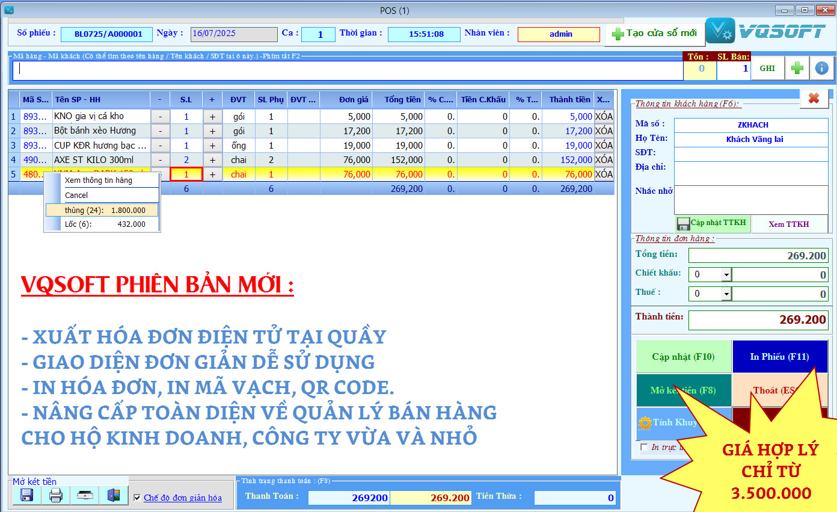
Task: Click the GHI button
Action: [767, 69]
